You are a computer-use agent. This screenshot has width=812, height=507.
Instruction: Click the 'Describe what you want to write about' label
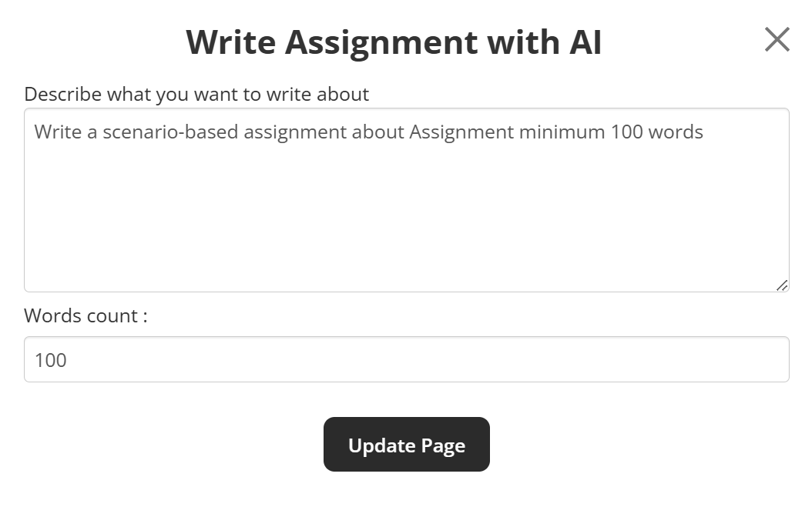coord(196,94)
